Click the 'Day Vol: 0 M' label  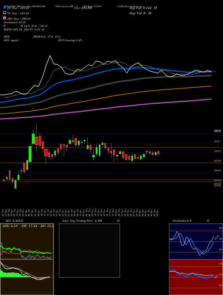click(140, 13)
